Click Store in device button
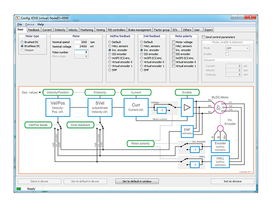272x206 pixels. click(x=39, y=181)
